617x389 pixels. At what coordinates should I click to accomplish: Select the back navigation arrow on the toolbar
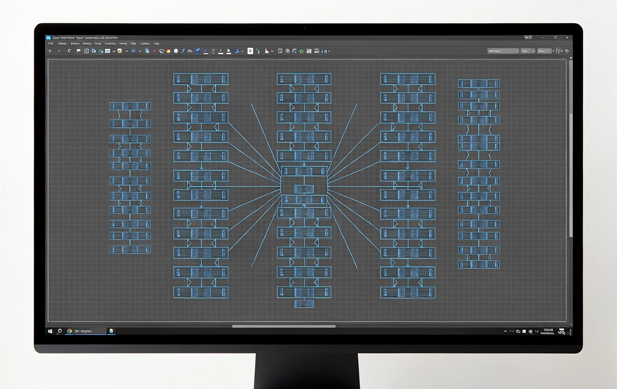point(50,51)
